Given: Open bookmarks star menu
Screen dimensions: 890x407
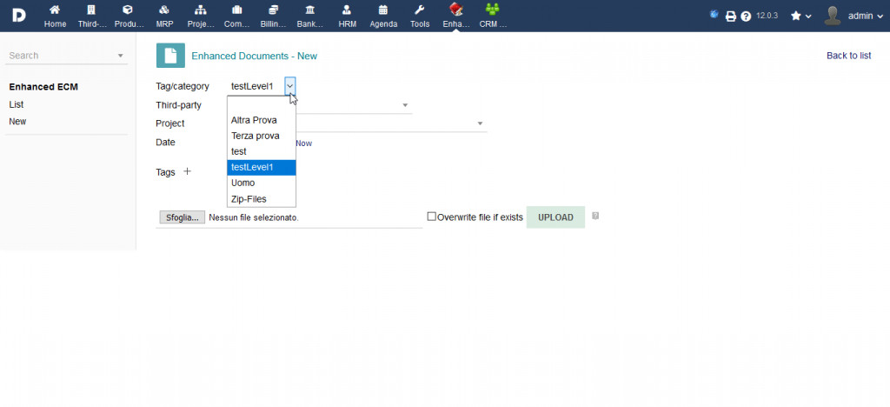Looking at the screenshot, I should pyautogui.click(x=800, y=16).
